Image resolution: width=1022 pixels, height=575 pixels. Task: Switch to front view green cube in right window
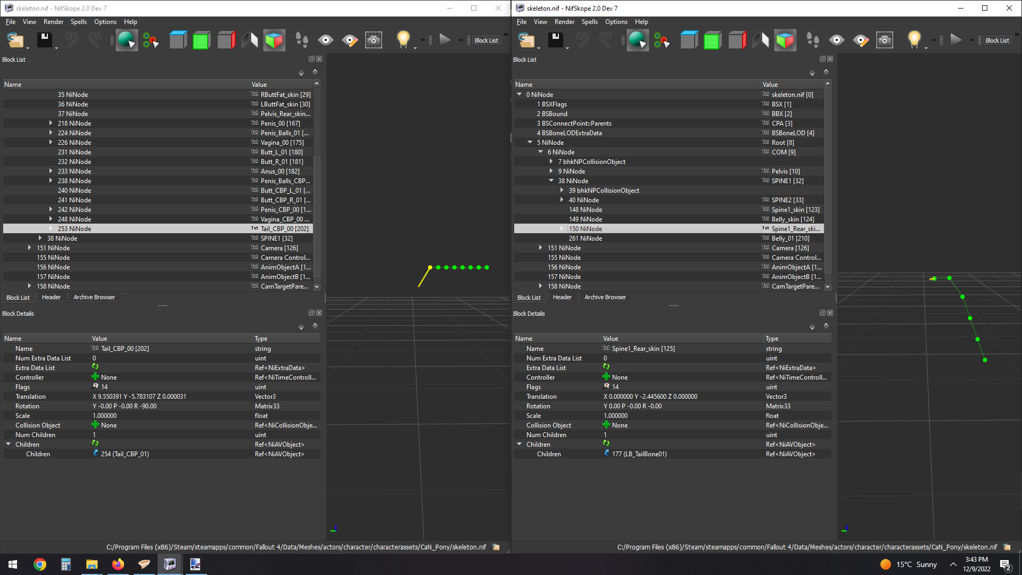pos(712,40)
